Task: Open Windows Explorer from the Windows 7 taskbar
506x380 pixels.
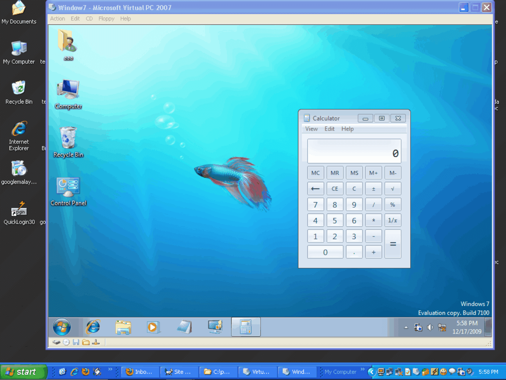Action: coord(123,327)
